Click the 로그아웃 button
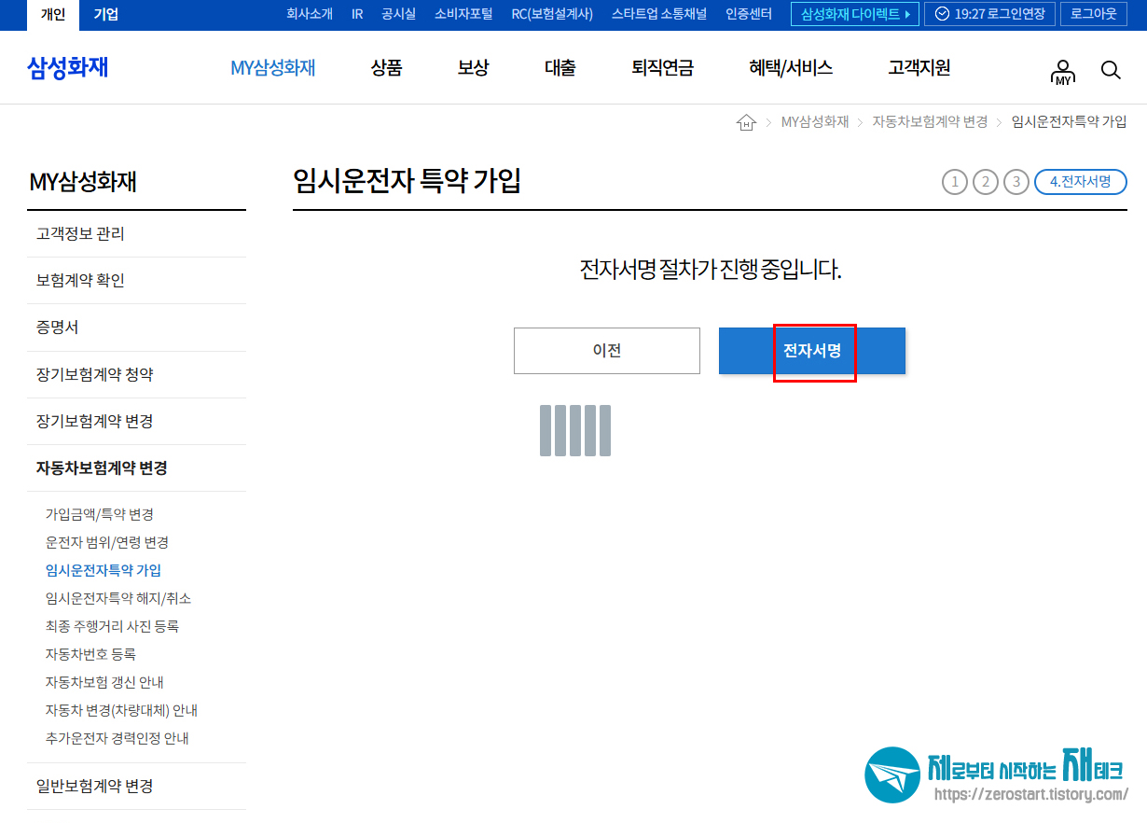The image size is (1147, 823). tap(1094, 14)
